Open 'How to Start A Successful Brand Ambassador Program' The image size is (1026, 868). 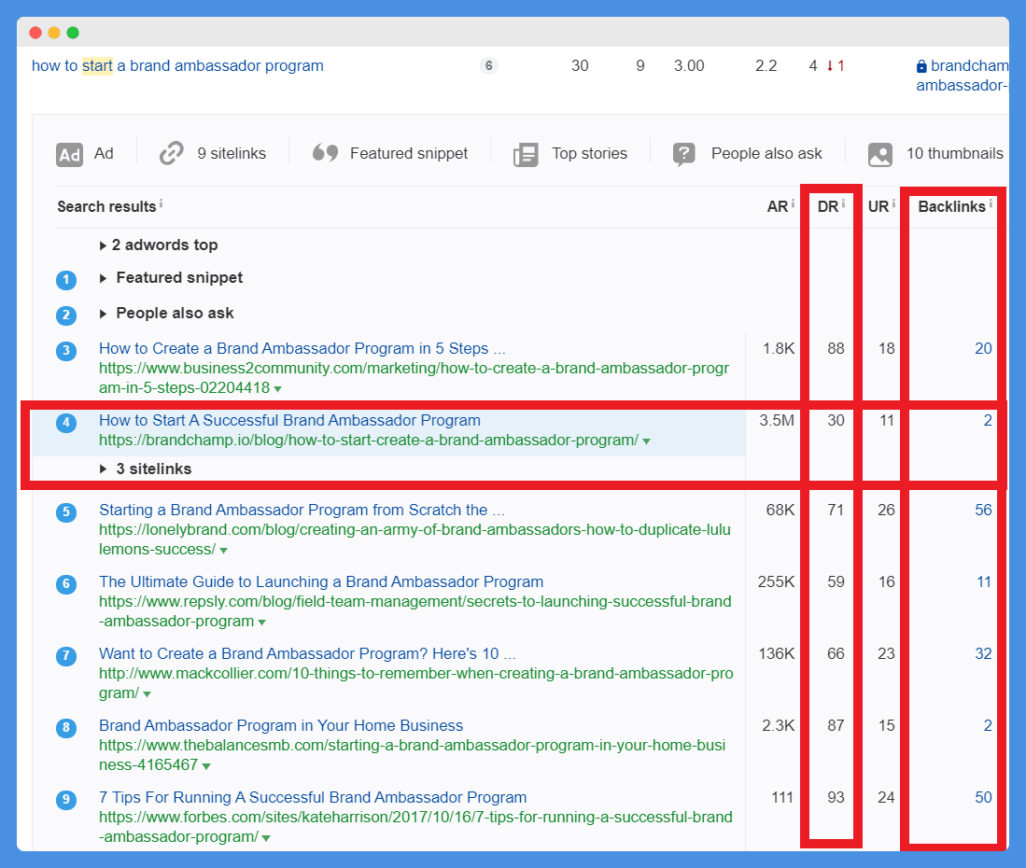pyautogui.click(x=289, y=421)
